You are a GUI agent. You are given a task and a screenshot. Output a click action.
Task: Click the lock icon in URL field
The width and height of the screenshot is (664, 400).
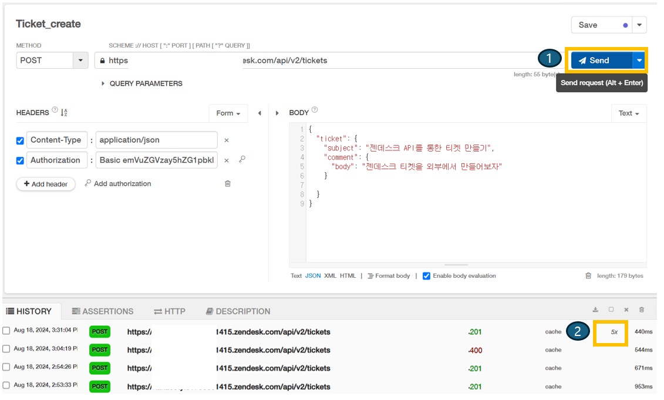click(102, 60)
